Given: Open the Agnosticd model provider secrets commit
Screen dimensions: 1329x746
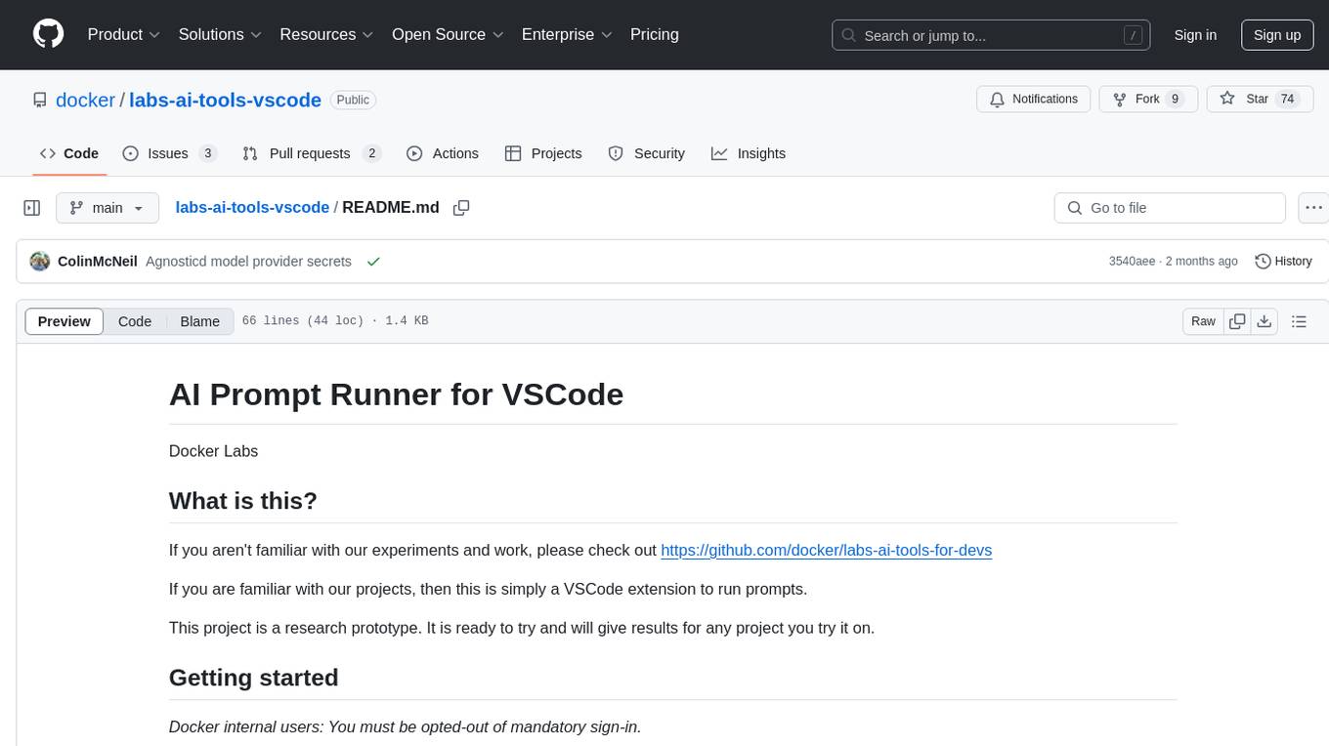Looking at the screenshot, I should (248, 262).
